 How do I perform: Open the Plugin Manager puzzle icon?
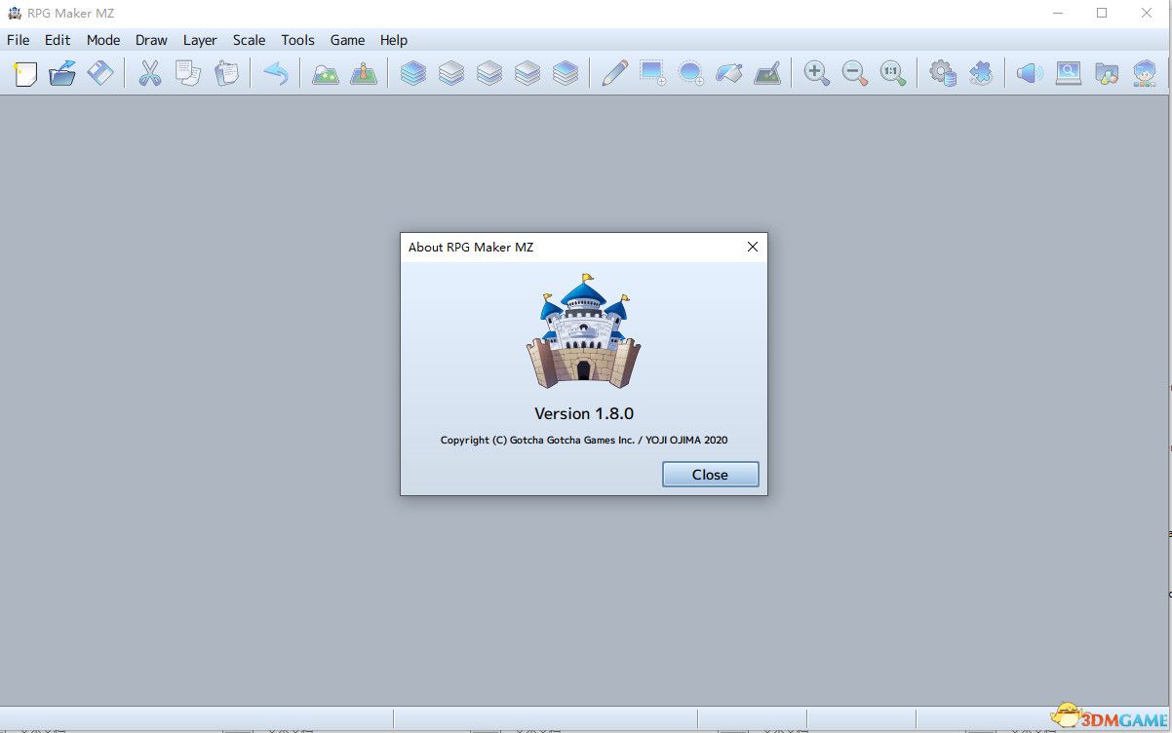(981, 73)
